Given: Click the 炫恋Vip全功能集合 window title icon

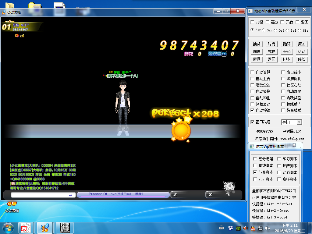Looking at the screenshot, I should [x=250, y=11].
